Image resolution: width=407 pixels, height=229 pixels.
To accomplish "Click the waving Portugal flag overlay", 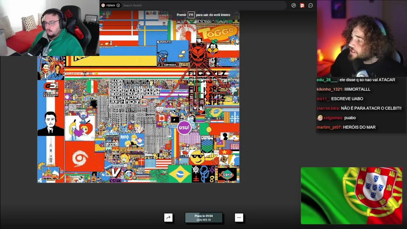I will [351, 196].
